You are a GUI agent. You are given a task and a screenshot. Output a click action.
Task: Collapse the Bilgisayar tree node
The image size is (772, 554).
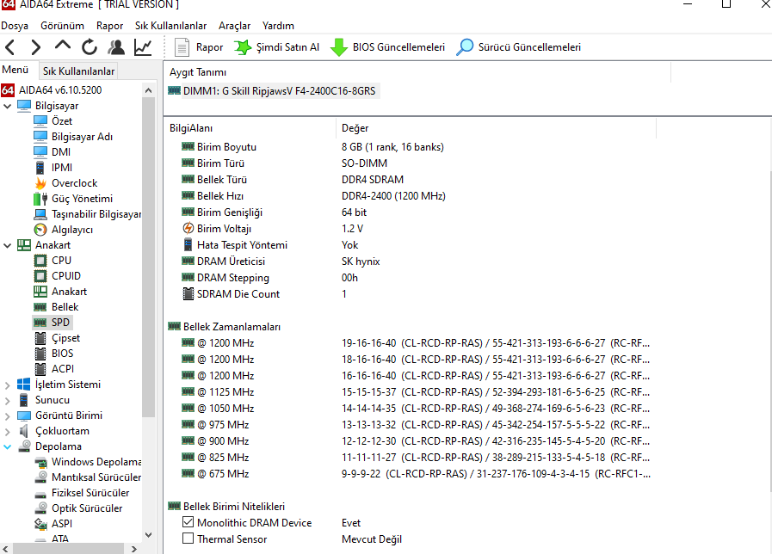pyautogui.click(x=8, y=106)
